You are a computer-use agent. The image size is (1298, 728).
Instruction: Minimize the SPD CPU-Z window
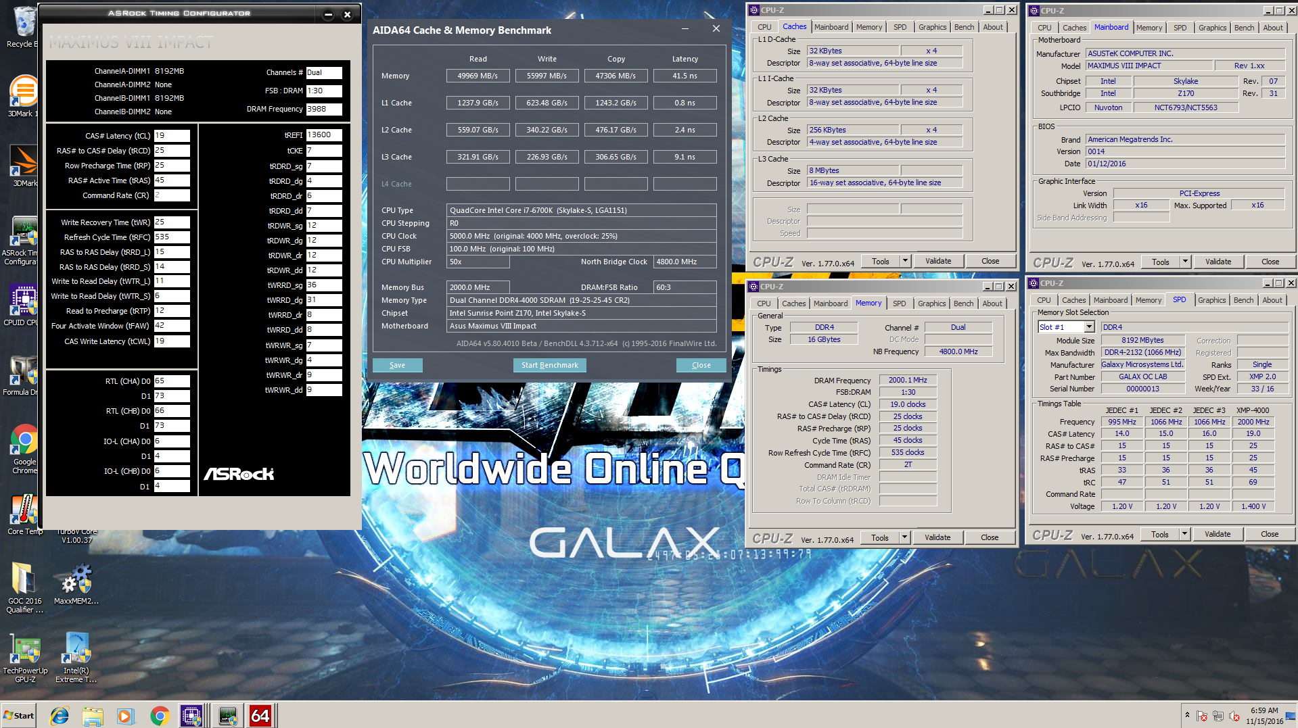pyautogui.click(x=1267, y=283)
